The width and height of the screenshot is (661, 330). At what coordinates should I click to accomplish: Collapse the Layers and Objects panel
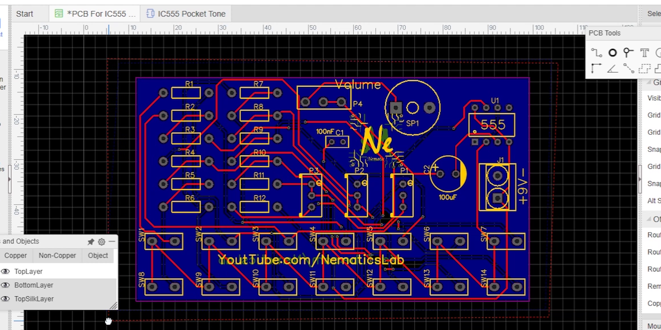(112, 242)
